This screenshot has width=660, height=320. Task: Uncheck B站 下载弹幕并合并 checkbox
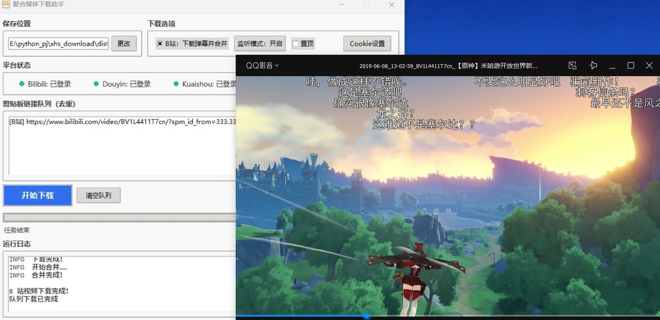tap(160, 44)
